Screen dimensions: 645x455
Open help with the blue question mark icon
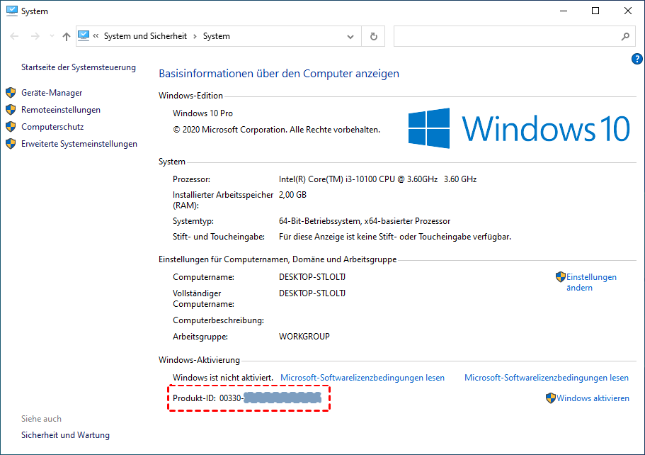[637, 59]
